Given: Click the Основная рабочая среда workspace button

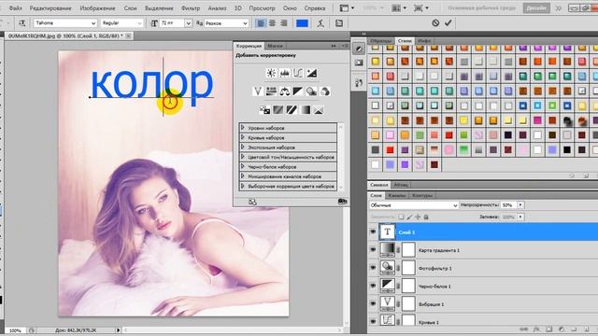Looking at the screenshot, I should click(482, 8).
